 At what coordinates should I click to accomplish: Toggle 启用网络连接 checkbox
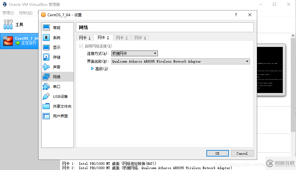[81, 46]
